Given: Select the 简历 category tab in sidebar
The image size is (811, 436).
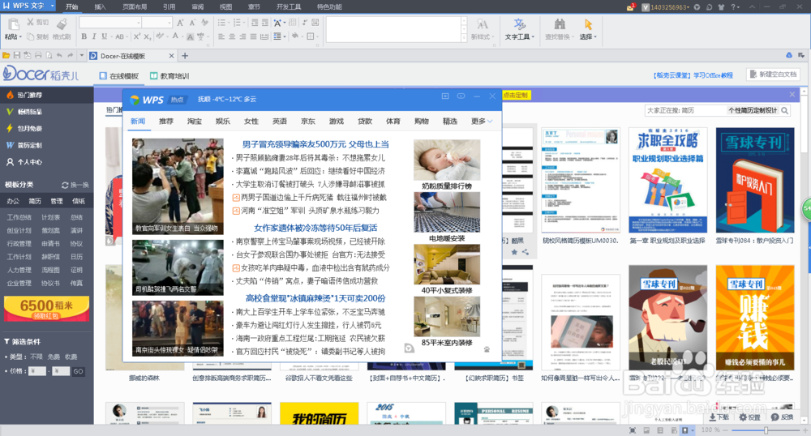Looking at the screenshot, I should coord(35,201).
